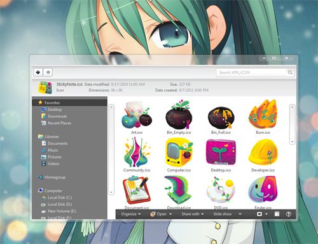
Task: Open New Volume (E:)
Action: click(x=62, y=211)
